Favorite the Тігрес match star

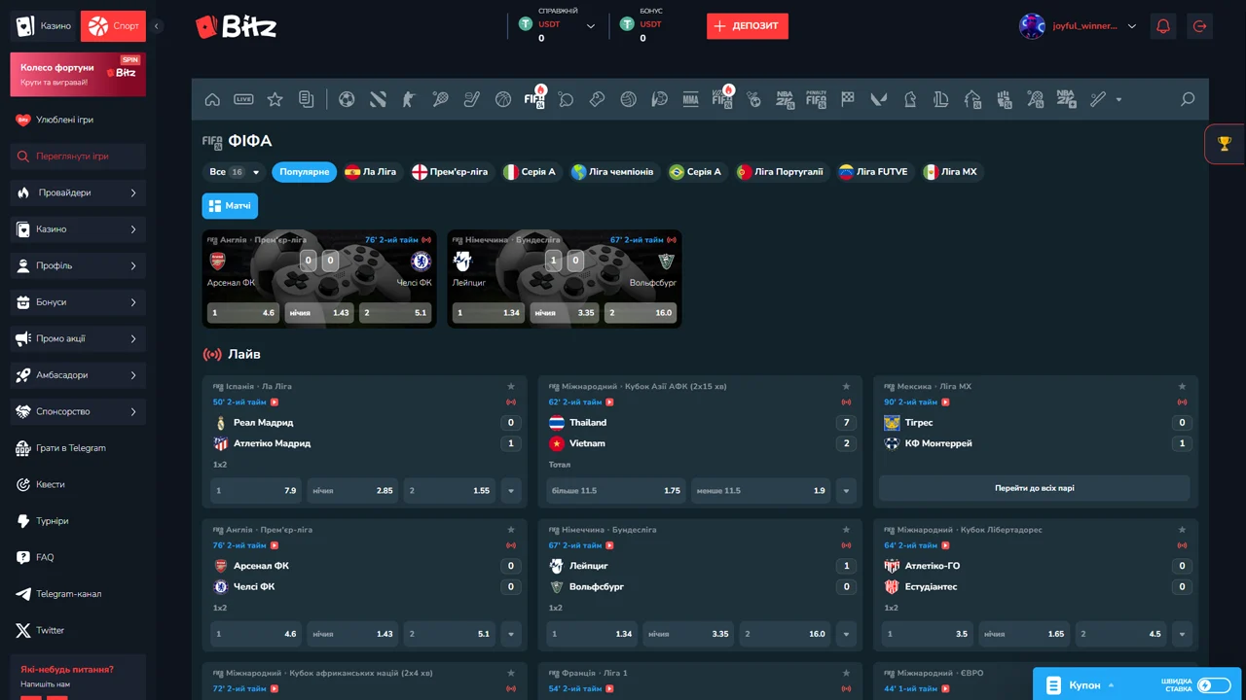(1182, 387)
